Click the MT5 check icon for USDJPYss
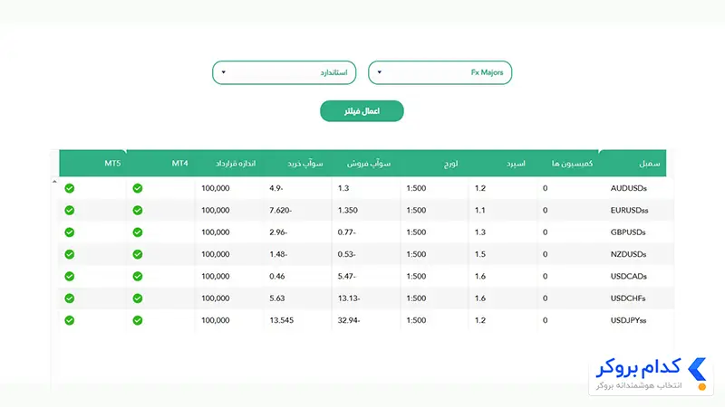This screenshot has height=407, width=725. coord(70,320)
